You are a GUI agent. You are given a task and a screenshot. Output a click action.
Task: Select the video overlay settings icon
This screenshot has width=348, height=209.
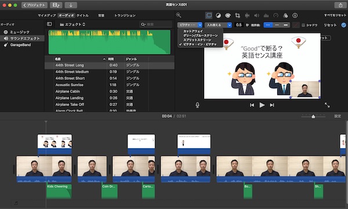pos(209,15)
